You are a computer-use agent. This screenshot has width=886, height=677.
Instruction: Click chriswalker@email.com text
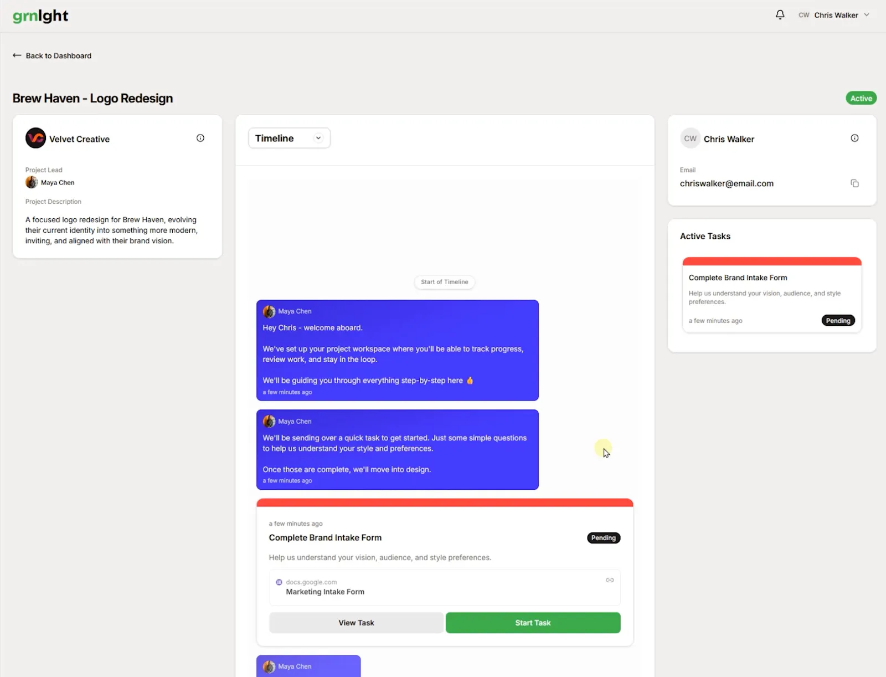tap(727, 183)
